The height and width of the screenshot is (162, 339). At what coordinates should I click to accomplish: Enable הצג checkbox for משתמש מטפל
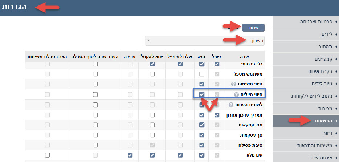(x=202, y=74)
